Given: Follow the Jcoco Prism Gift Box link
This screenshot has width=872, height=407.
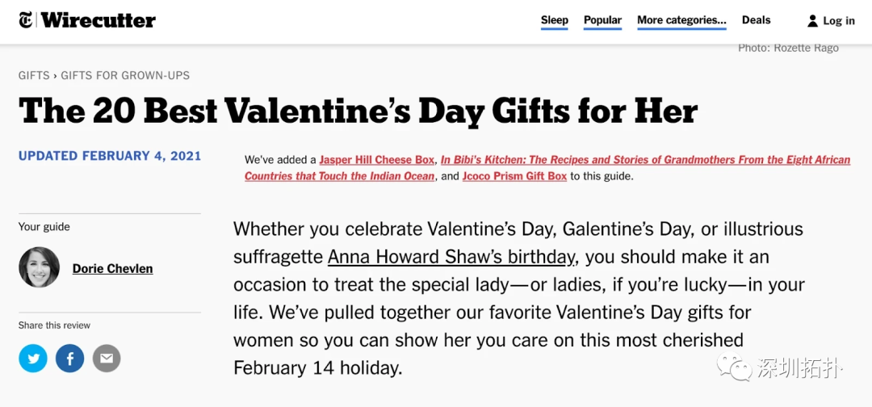Looking at the screenshot, I should coord(514,176).
